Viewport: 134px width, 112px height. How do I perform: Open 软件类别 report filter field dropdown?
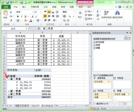(109, 82)
